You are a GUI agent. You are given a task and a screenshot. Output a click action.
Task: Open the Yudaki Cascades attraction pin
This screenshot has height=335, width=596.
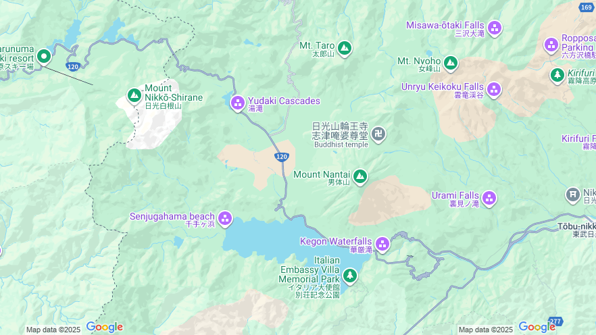tap(238, 103)
